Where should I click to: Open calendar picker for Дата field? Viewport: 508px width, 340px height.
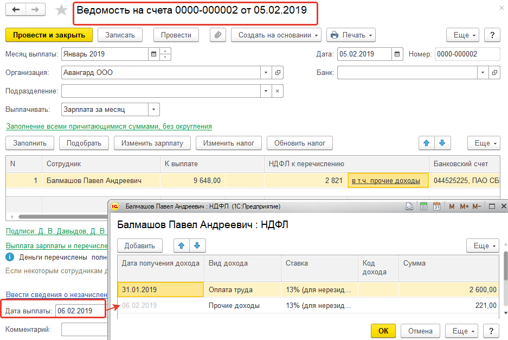[x=397, y=54]
